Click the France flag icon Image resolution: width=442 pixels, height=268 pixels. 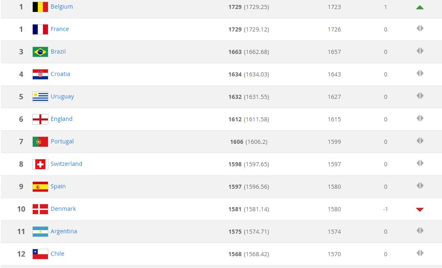[40, 29]
